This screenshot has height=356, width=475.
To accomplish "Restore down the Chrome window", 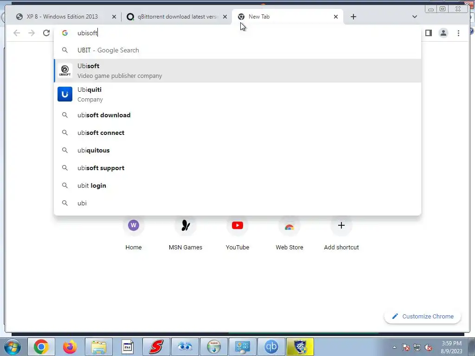I will tap(443, 9).
